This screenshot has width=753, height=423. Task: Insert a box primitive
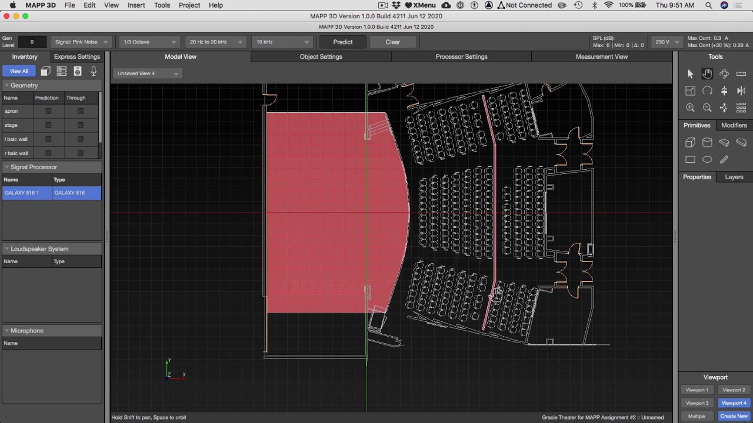tap(690, 142)
